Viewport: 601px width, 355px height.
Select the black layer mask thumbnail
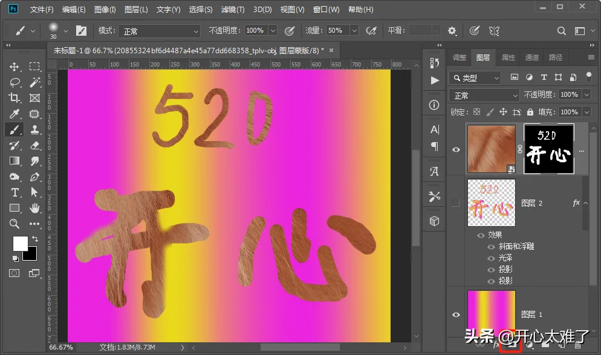click(549, 149)
